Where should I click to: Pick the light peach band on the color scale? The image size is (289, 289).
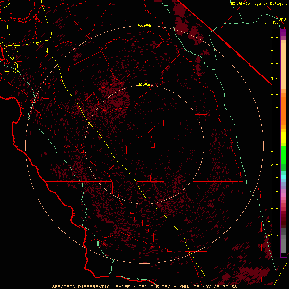(x=284, y=66)
